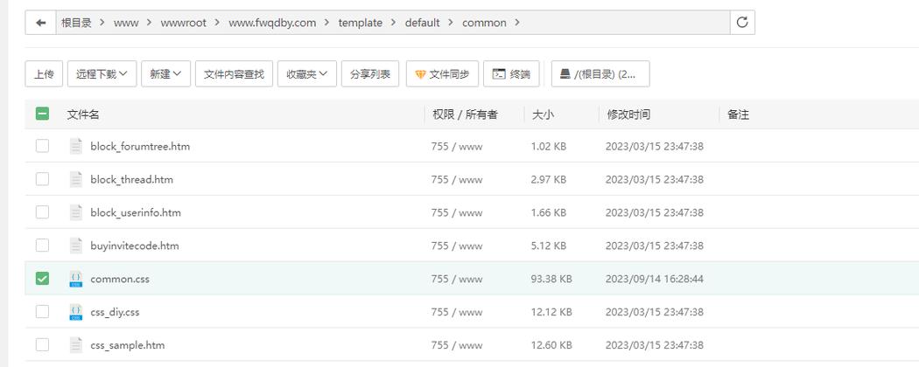Sort by 修改时间 column header
Screen dimensions: 919x367
[628, 114]
